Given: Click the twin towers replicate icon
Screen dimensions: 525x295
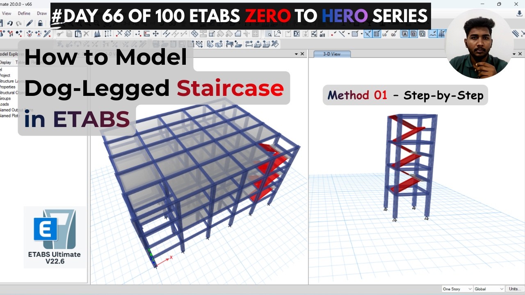Looking at the screenshot, I should click(x=97, y=34).
